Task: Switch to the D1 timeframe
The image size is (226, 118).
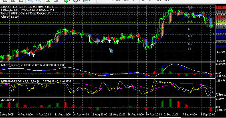Action: pos(150,1)
